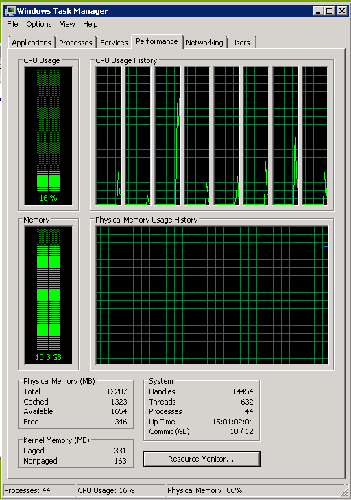Open the File menu
The height and width of the screenshot is (500, 351).
(13, 24)
